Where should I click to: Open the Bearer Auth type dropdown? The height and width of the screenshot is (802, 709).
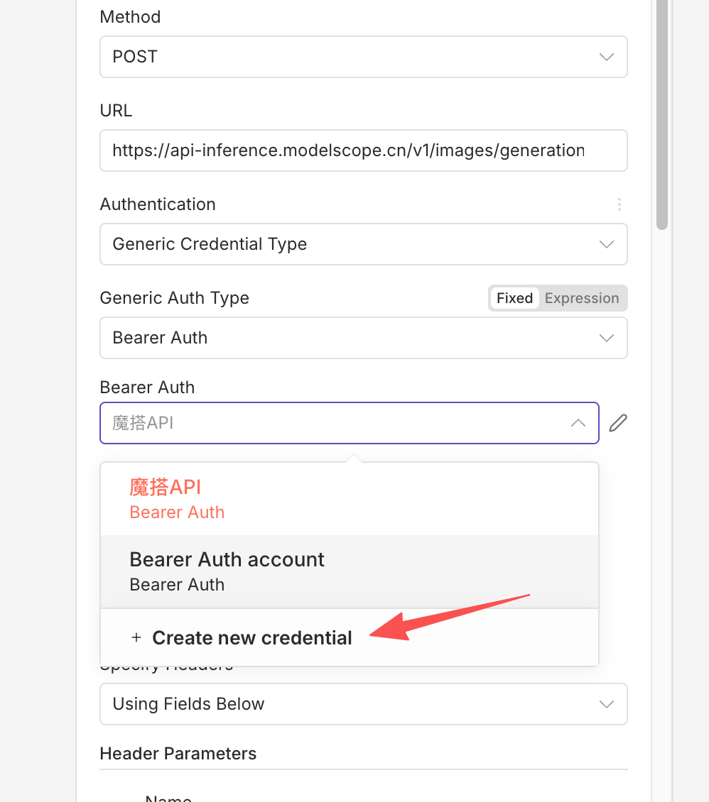tap(348, 338)
